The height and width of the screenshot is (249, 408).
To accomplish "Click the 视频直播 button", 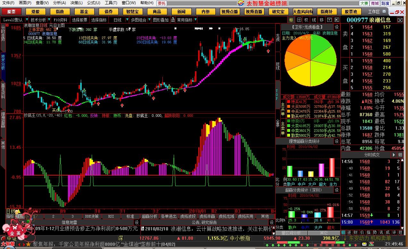I will [254, 12].
